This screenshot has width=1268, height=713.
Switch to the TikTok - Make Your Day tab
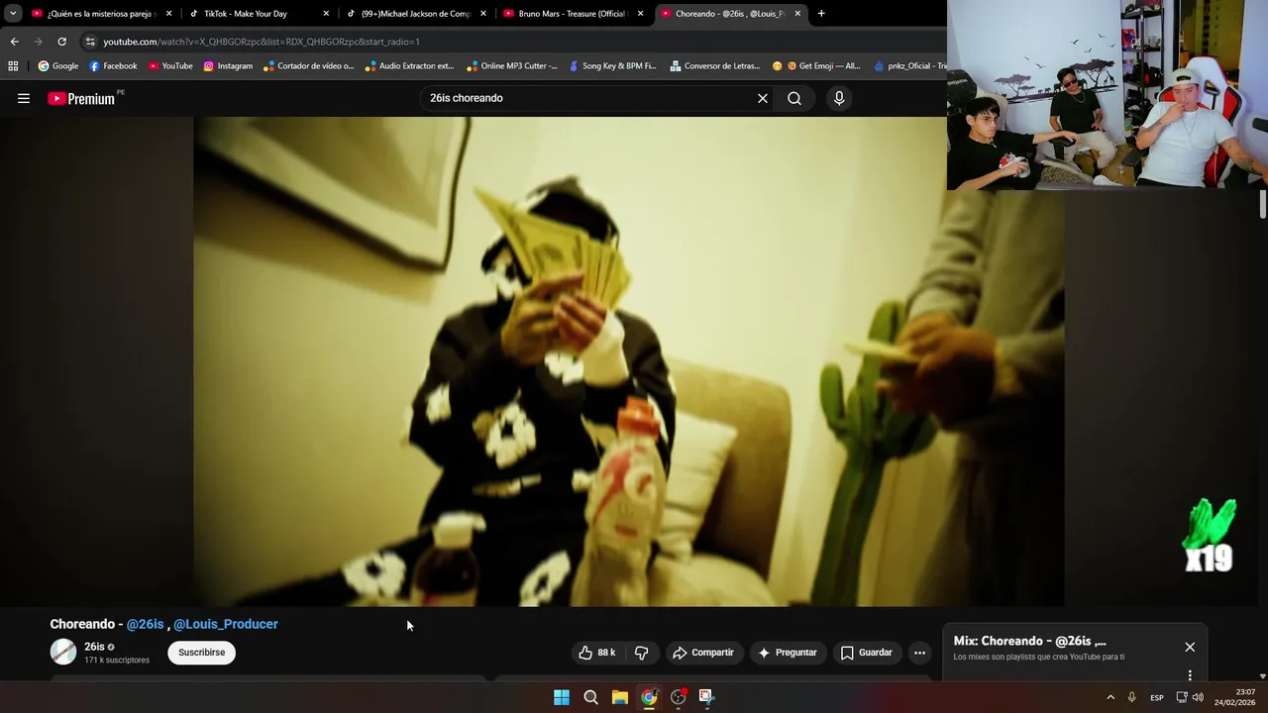(x=260, y=14)
